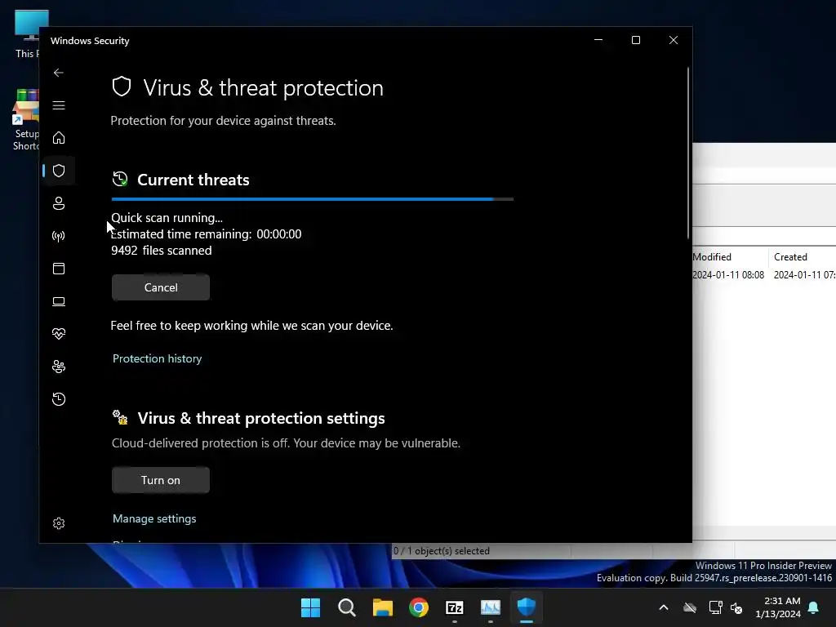Screen dimensions: 836x627
Task: Open Account protection in the sidebar
Action: click(59, 203)
